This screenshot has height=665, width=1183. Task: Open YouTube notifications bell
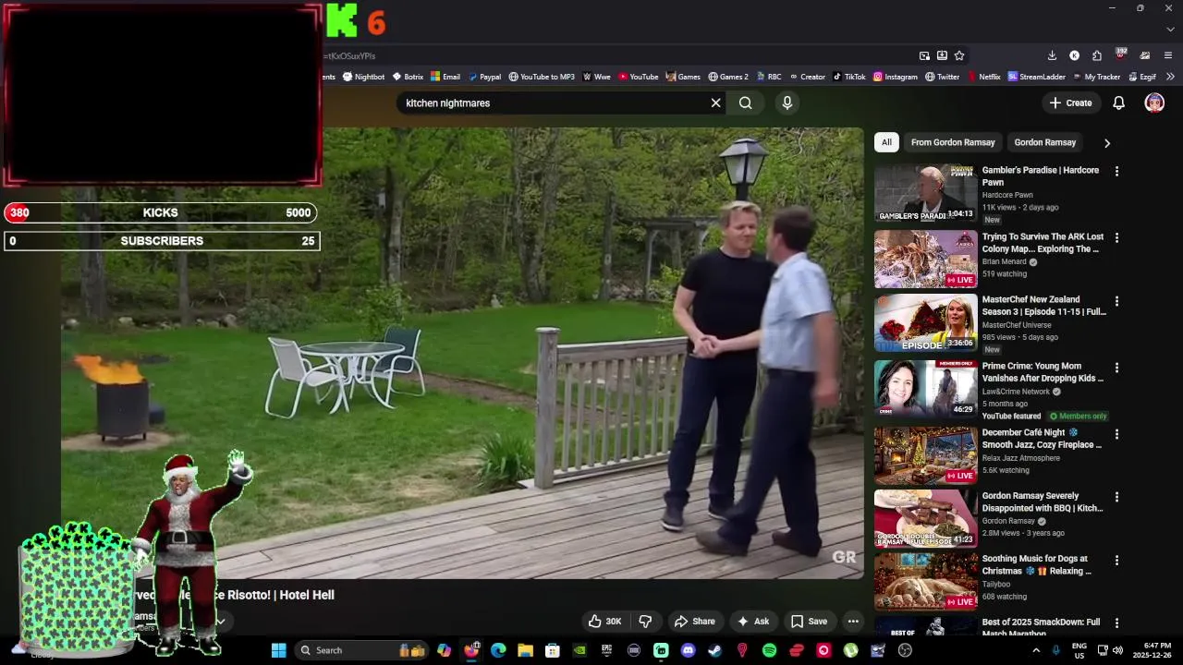[1118, 103]
